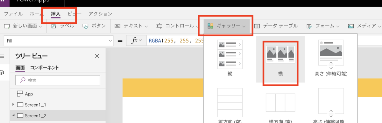The width and height of the screenshot is (382, 123).
Task: Select Screen1_2 in the tree
Action: 36,115
